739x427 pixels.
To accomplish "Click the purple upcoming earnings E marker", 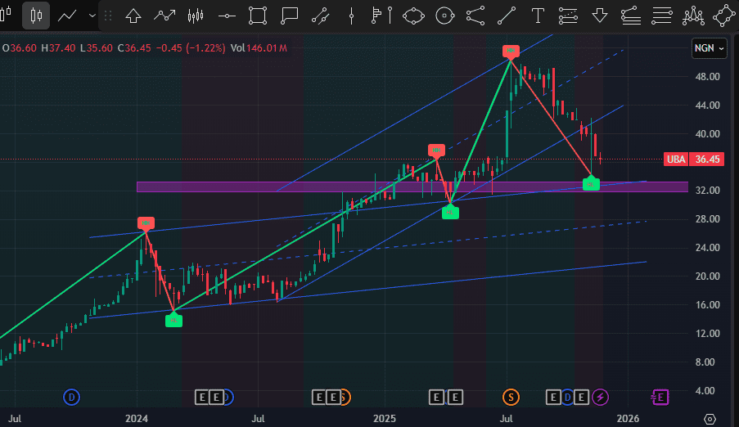I will [660, 398].
